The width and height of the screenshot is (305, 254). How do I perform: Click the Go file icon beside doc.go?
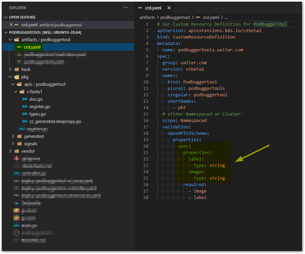[25, 99]
